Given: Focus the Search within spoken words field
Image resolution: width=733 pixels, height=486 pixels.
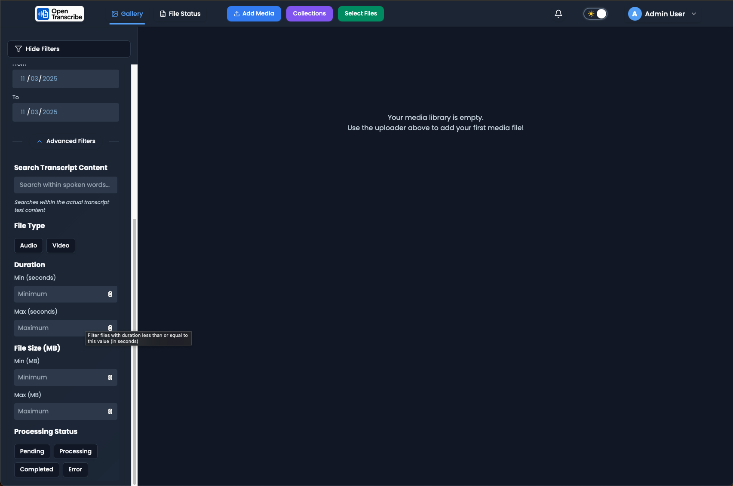Looking at the screenshot, I should pos(66,185).
